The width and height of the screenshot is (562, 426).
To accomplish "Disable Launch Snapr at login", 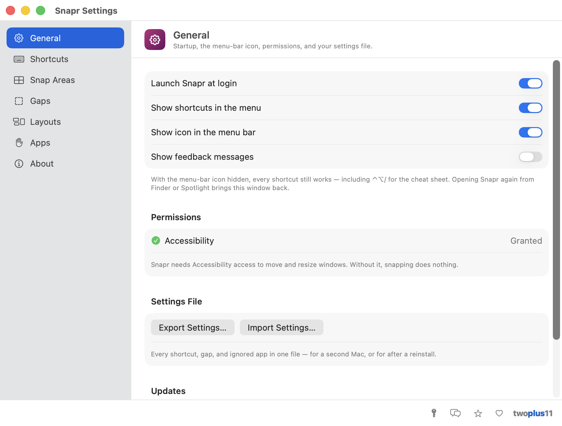I will (x=531, y=83).
